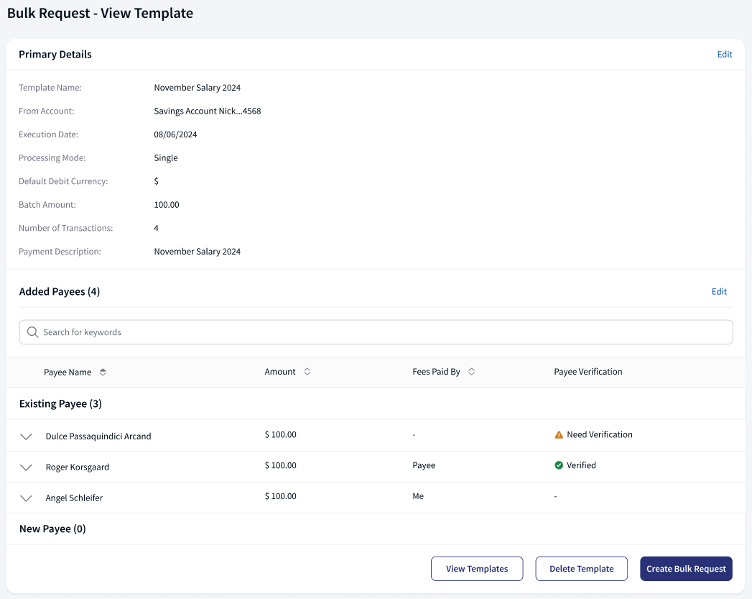Click $ 100.00 in Dulce's row
The image size is (752, 599).
(x=281, y=434)
